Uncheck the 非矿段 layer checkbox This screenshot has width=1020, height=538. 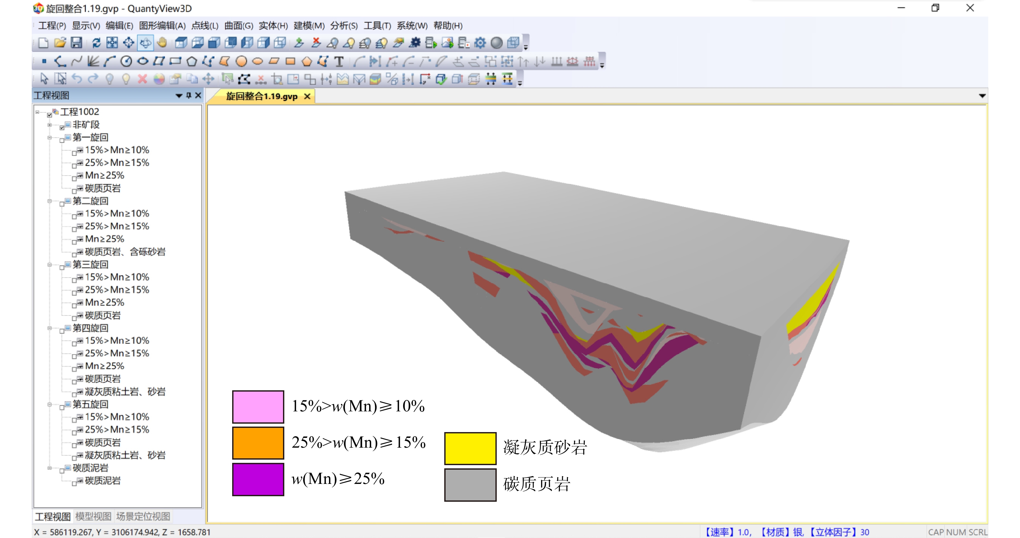click(x=62, y=128)
